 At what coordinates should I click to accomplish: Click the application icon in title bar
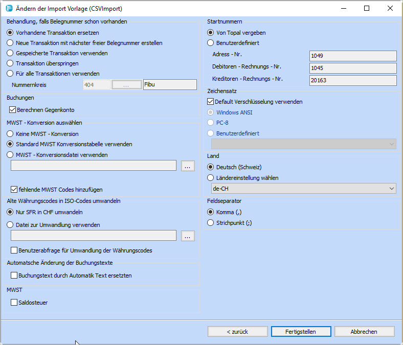click(x=9, y=9)
